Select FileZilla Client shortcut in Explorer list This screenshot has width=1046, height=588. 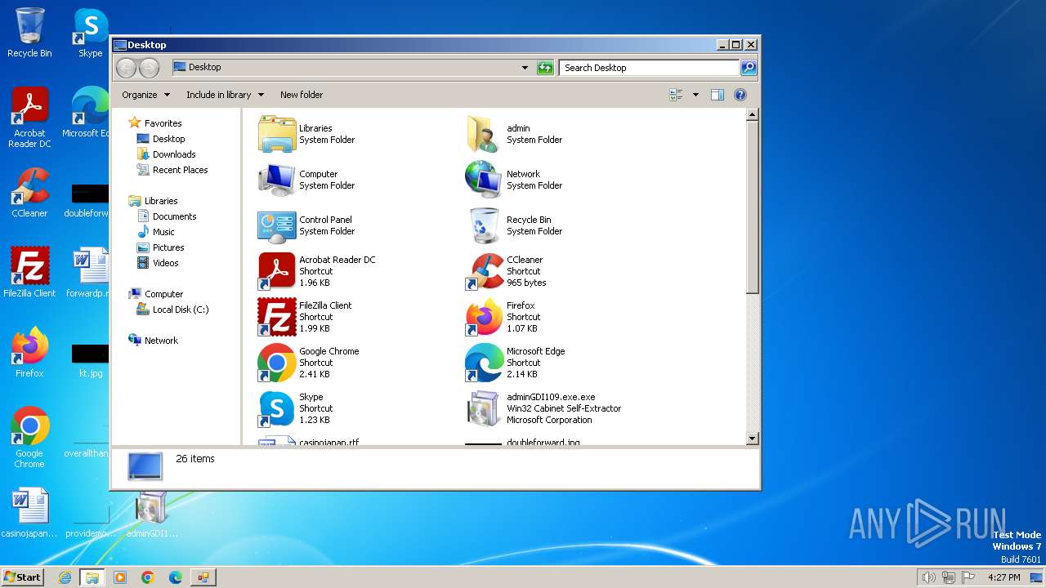point(277,317)
